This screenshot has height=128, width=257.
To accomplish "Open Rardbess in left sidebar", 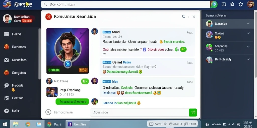I will (x=19, y=47).
